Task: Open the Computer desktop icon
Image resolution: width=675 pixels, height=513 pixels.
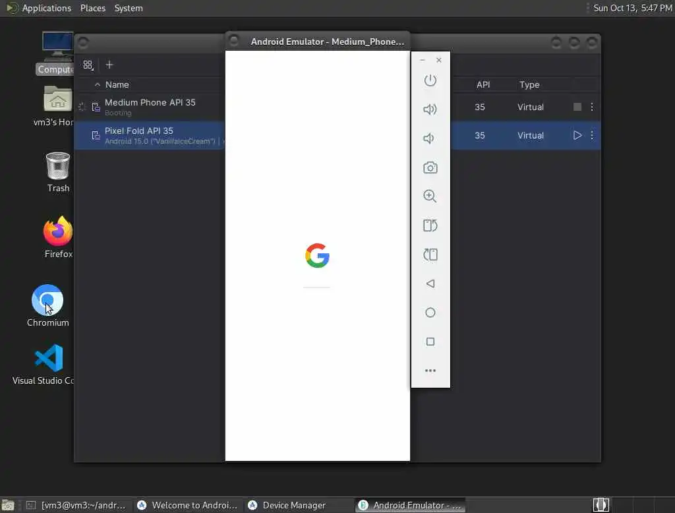Action: 57,53
